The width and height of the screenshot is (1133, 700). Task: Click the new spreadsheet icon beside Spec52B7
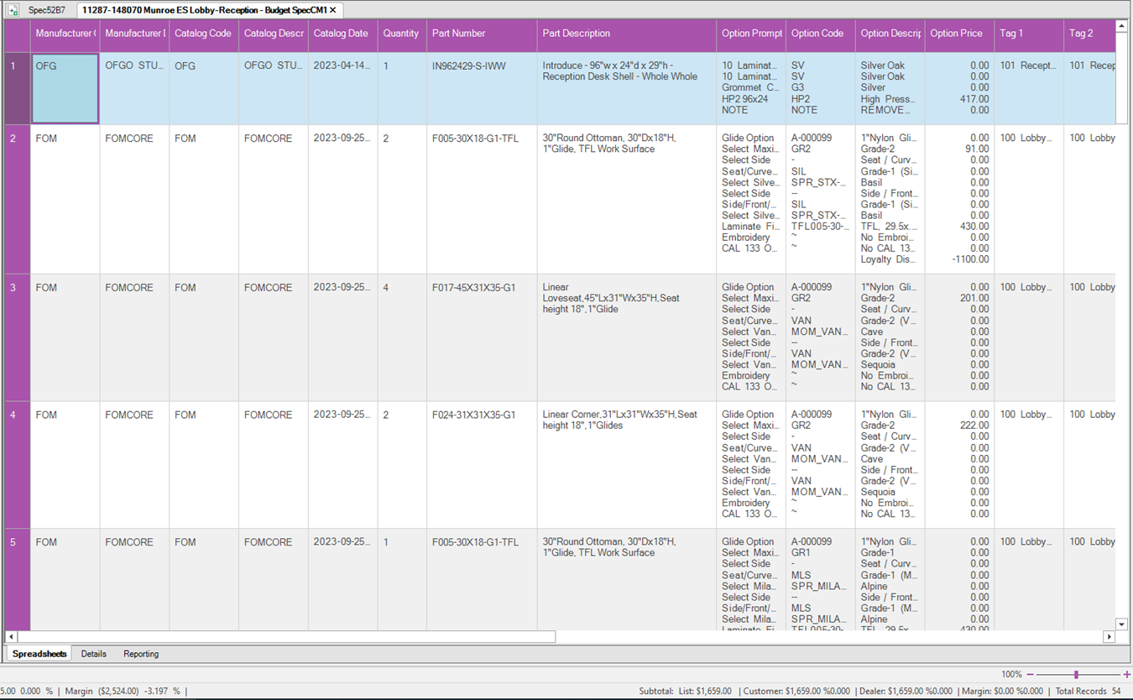pyautogui.click(x=13, y=10)
